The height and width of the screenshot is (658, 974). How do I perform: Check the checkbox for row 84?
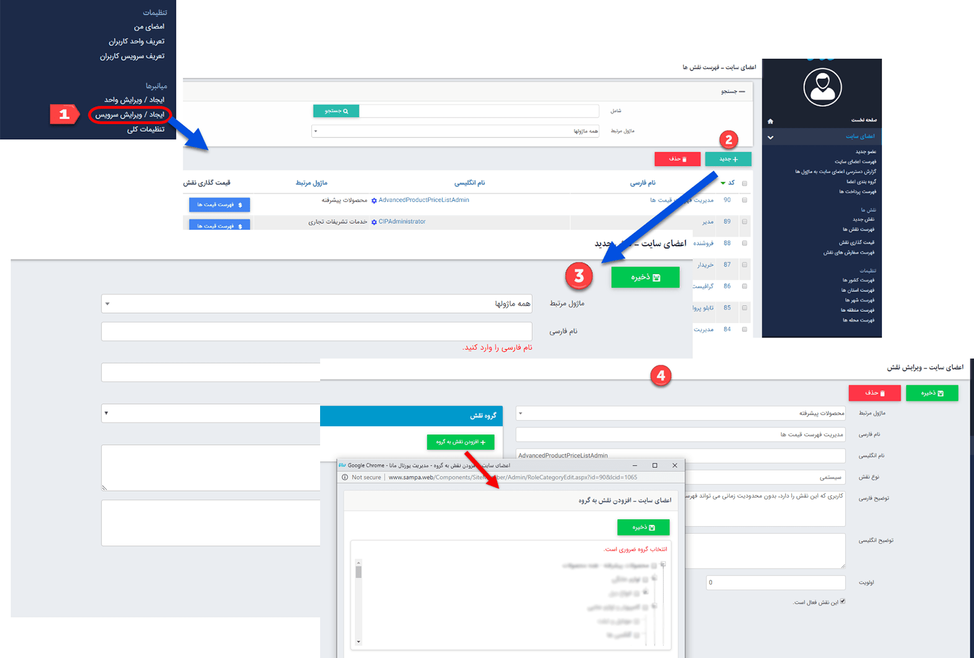[x=745, y=329]
